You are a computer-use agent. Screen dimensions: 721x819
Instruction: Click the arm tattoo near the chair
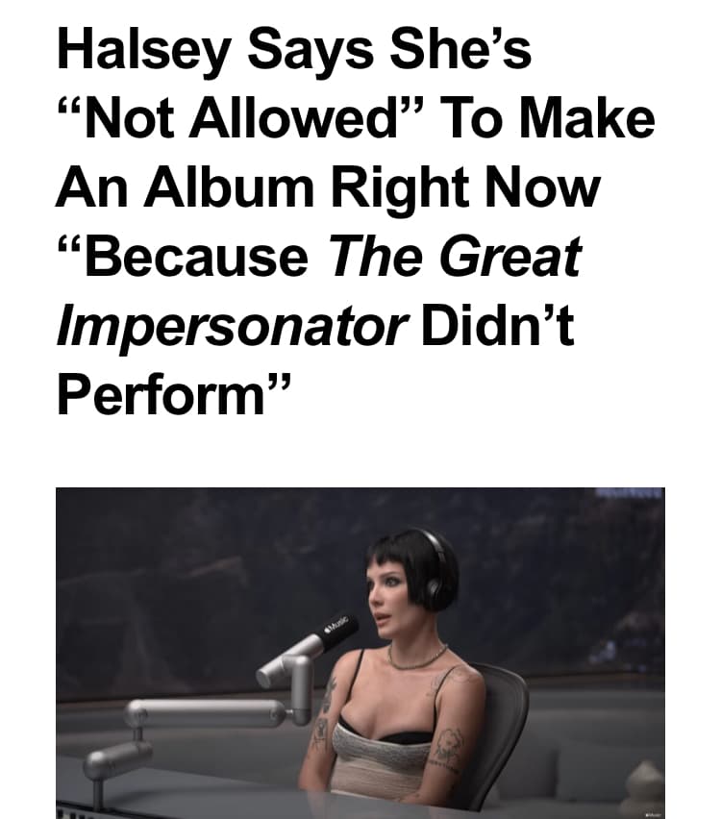[x=449, y=744]
